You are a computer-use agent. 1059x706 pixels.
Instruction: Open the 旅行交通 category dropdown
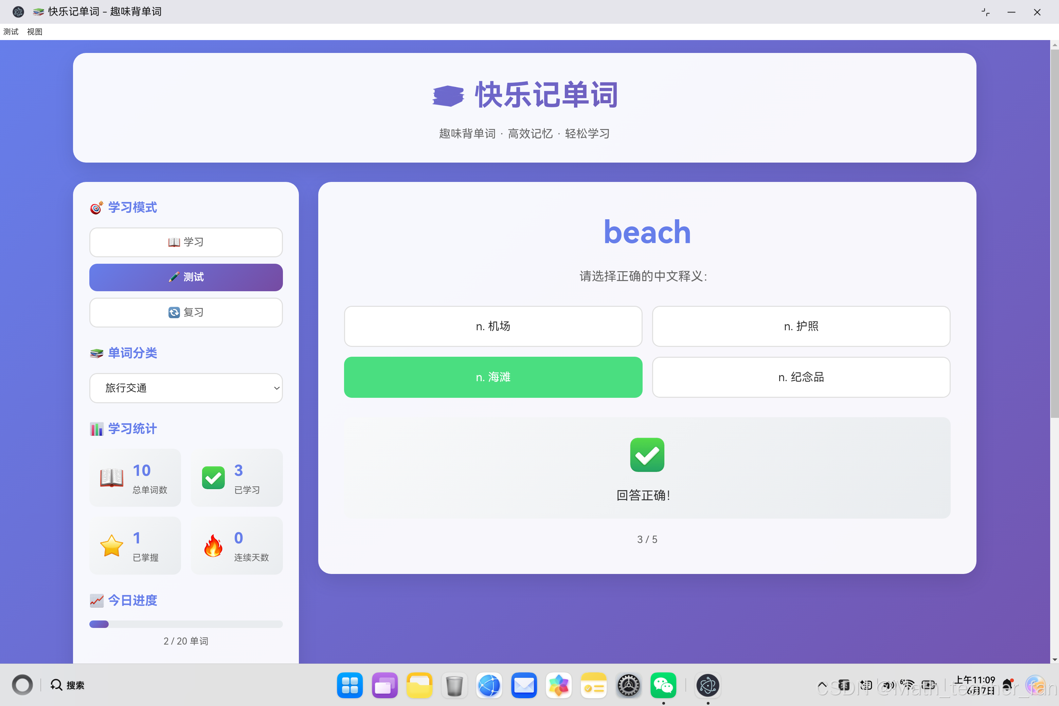pyautogui.click(x=186, y=388)
